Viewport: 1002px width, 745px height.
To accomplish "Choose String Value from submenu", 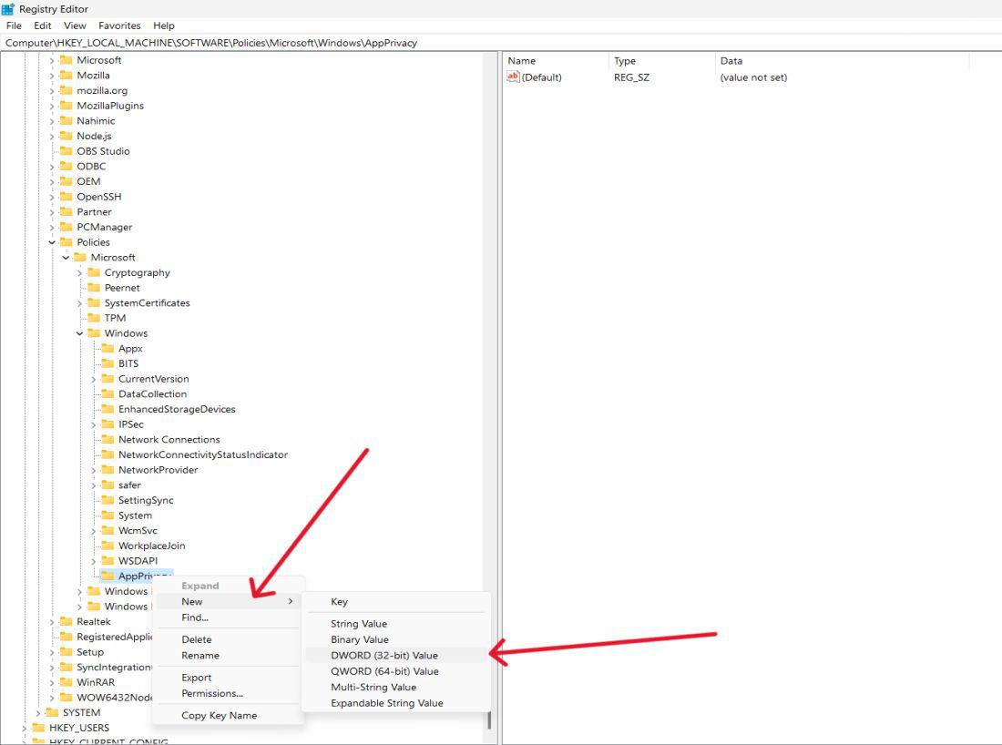I will point(395,624).
